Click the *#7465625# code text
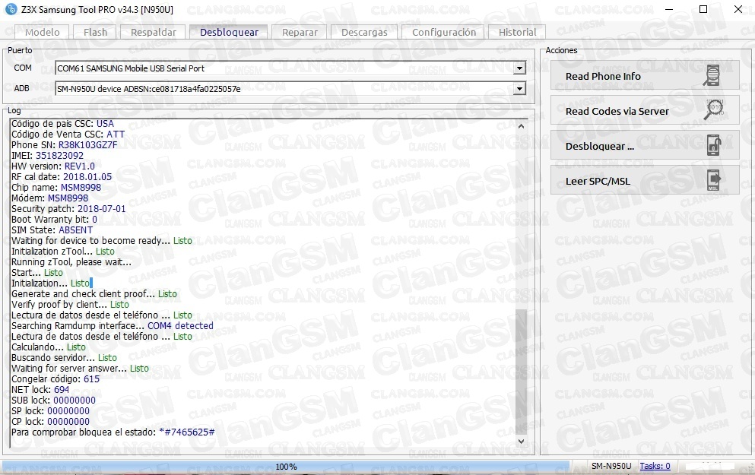 pos(187,432)
